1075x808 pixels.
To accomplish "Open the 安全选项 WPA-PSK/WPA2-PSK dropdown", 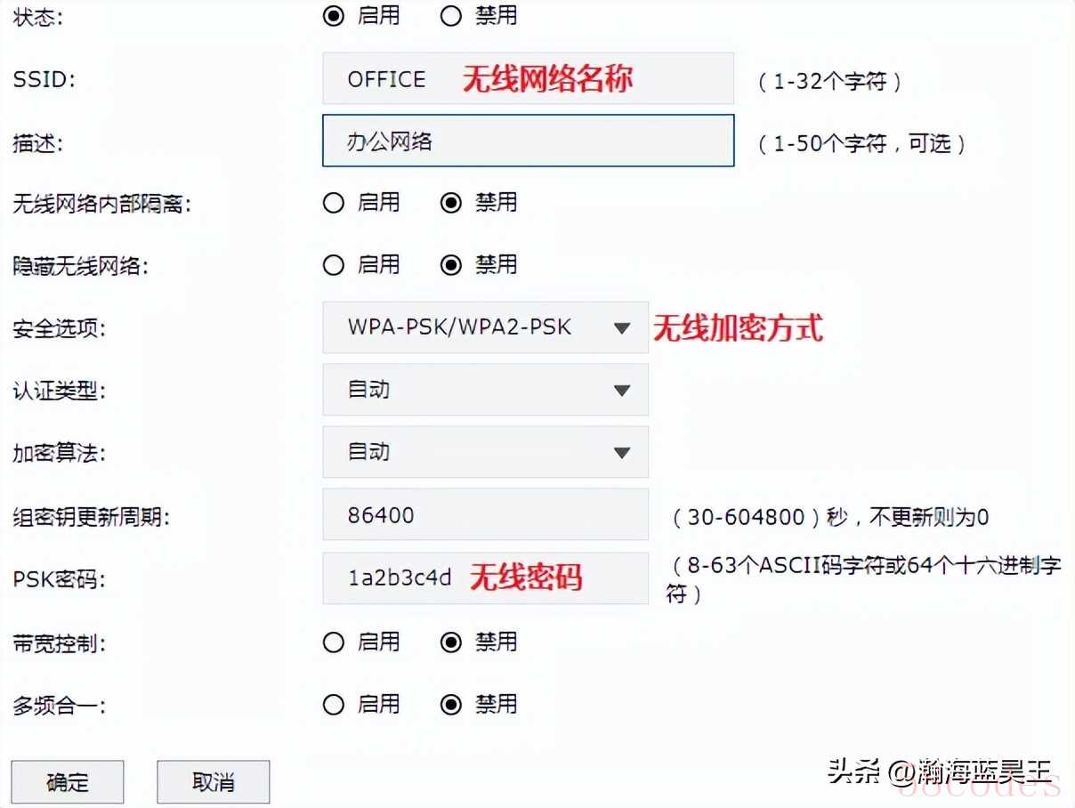I will click(x=485, y=327).
